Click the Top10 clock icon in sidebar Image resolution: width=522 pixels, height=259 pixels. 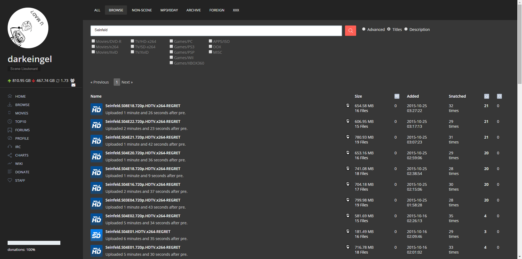10,121
